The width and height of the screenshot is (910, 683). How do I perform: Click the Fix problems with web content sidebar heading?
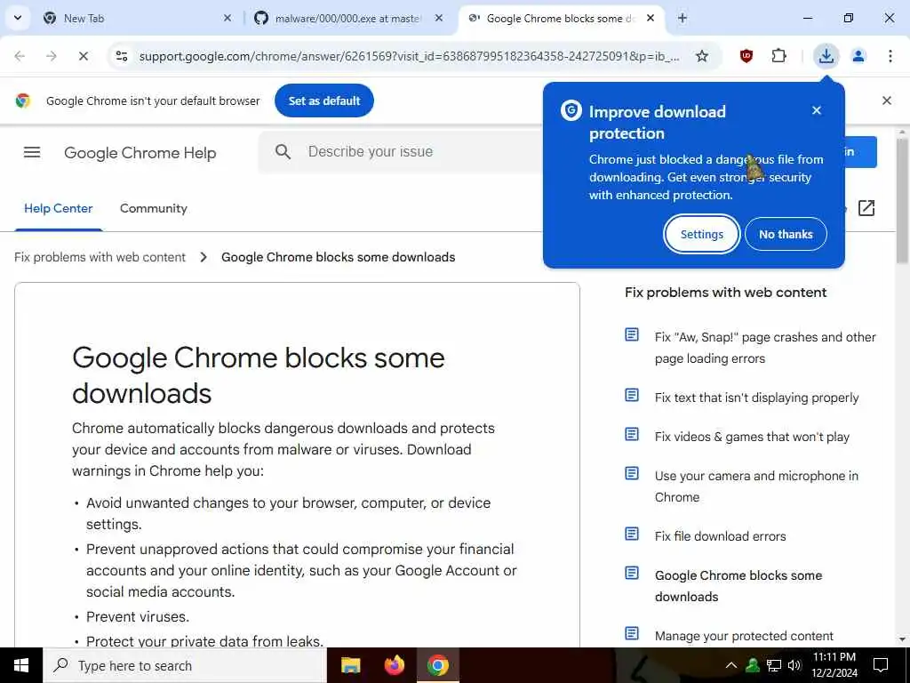click(x=725, y=292)
